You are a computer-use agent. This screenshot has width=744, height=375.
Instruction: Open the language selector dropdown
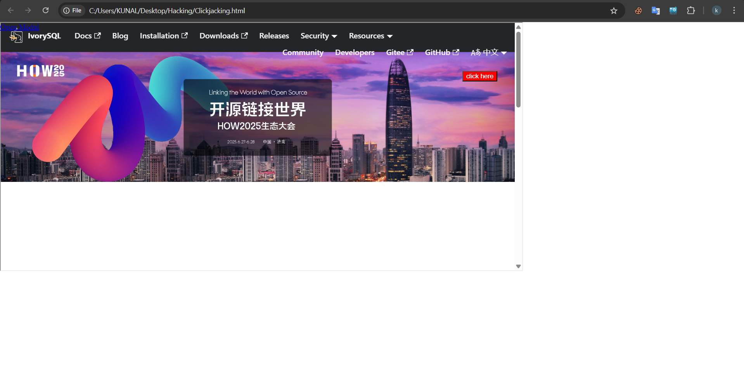click(488, 53)
